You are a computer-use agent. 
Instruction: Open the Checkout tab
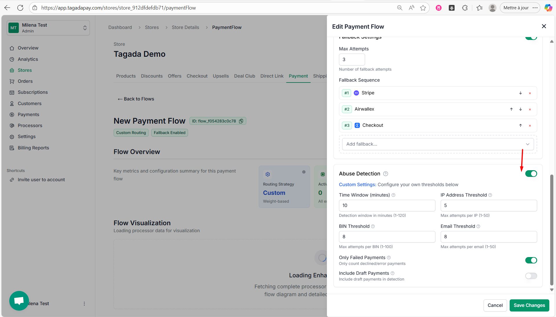(x=197, y=76)
